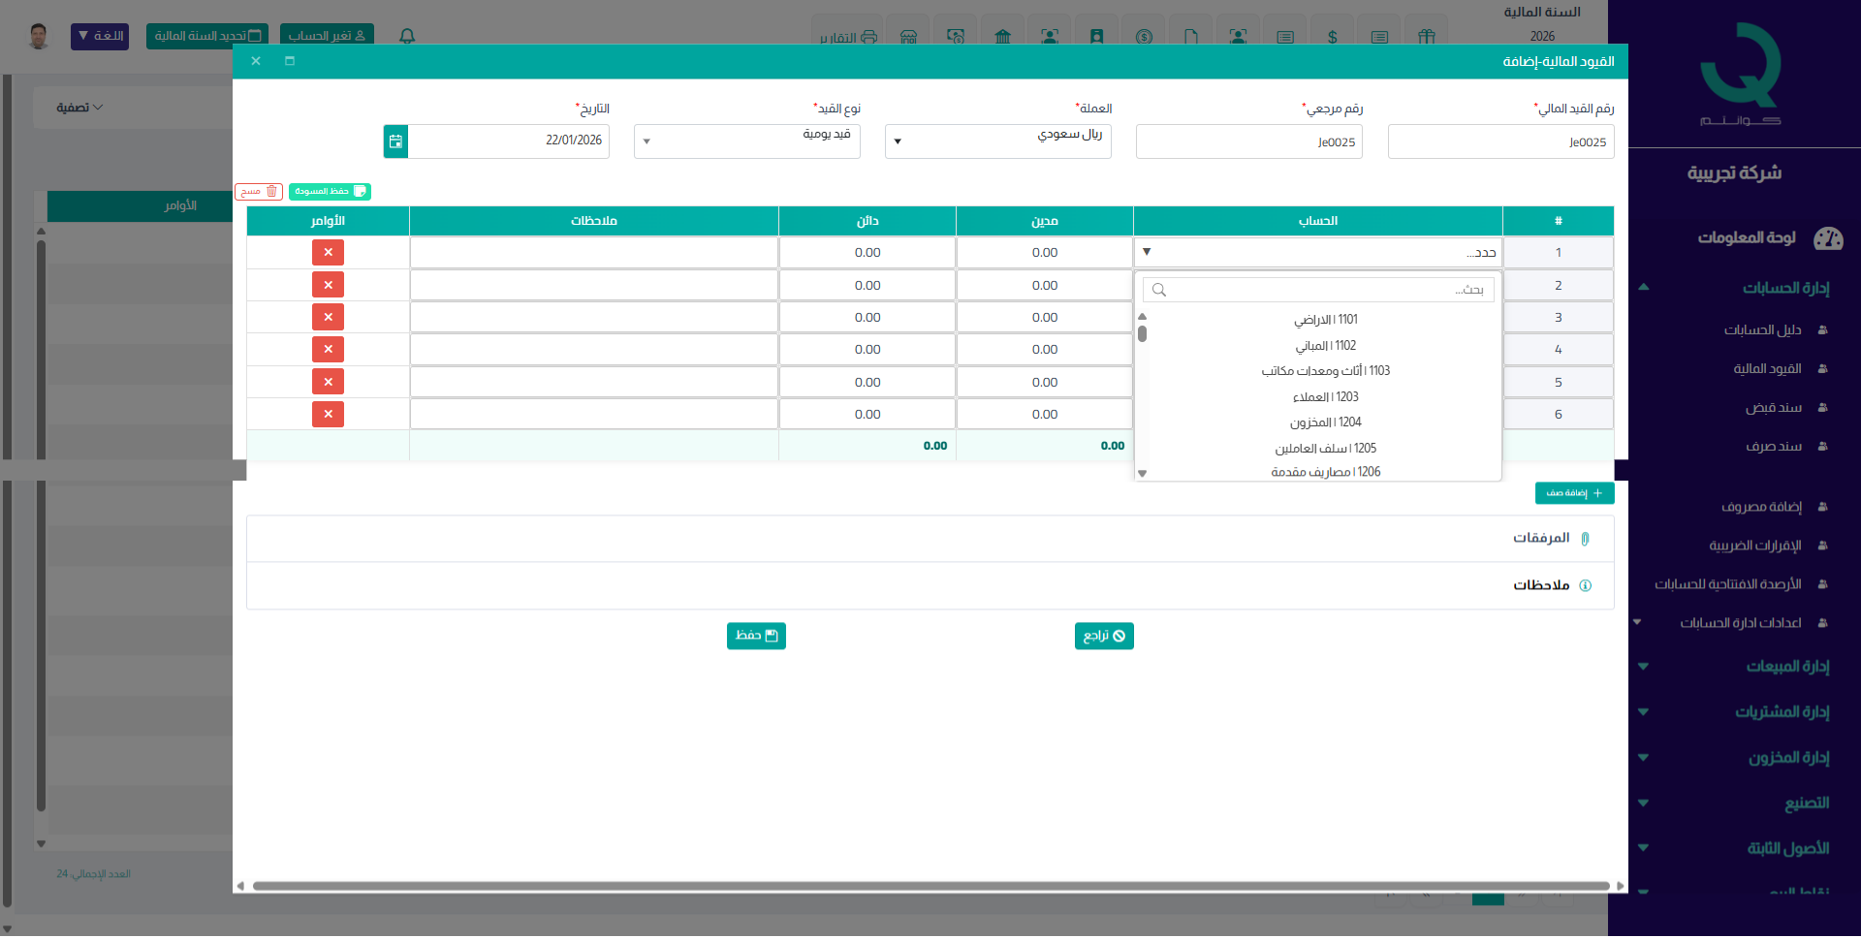Click the gift icon in the top toolbar
The width and height of the screenshot is (1861, 938).
(1428, 37)
